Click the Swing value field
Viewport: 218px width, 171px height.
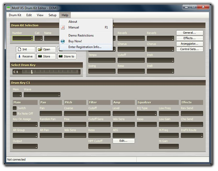click(x=102, y=71)
